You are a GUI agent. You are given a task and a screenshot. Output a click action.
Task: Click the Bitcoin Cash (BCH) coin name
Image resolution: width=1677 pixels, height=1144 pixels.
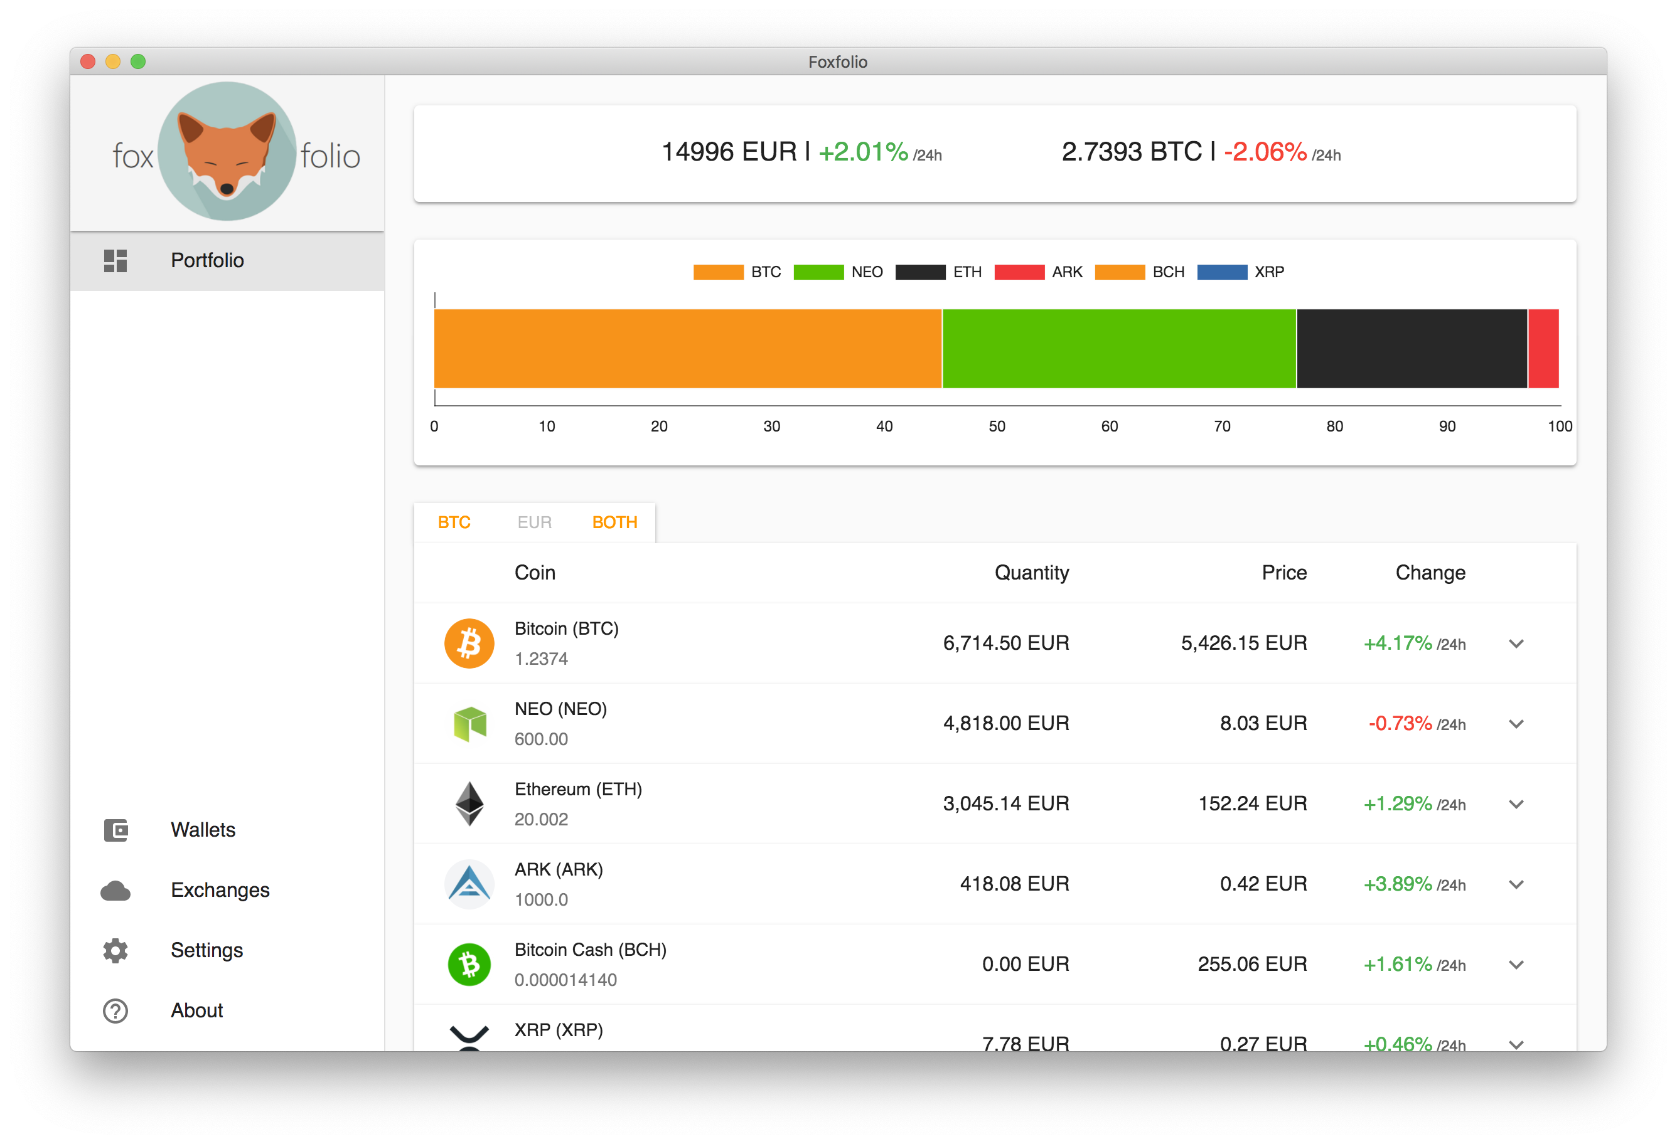click(590, 950)
